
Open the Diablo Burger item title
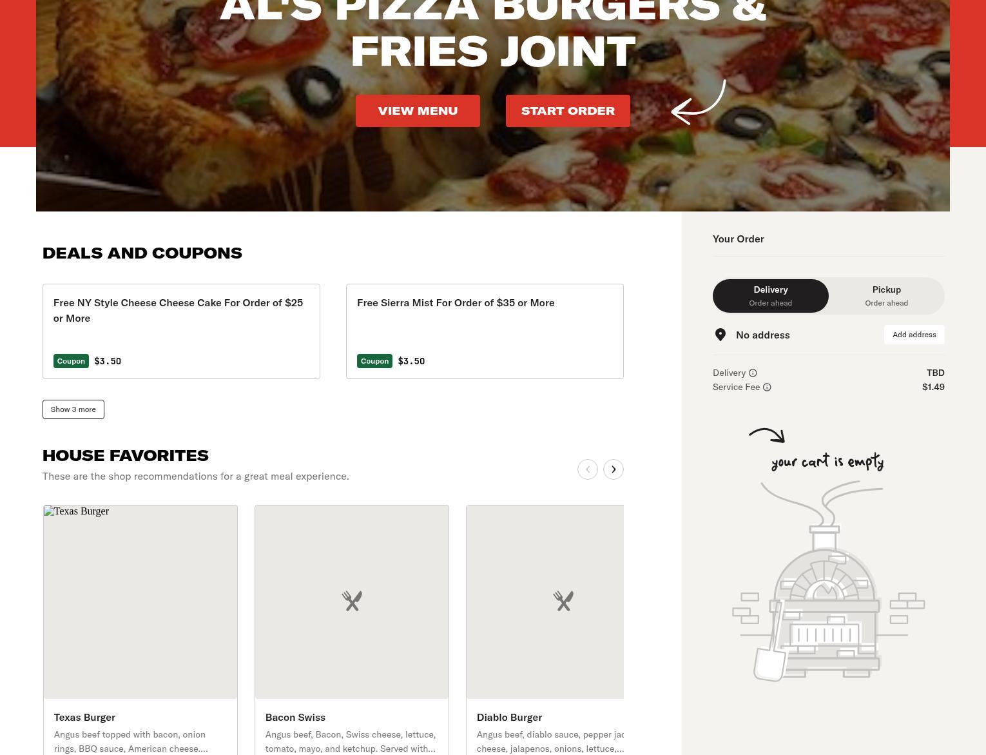point(509,717)
